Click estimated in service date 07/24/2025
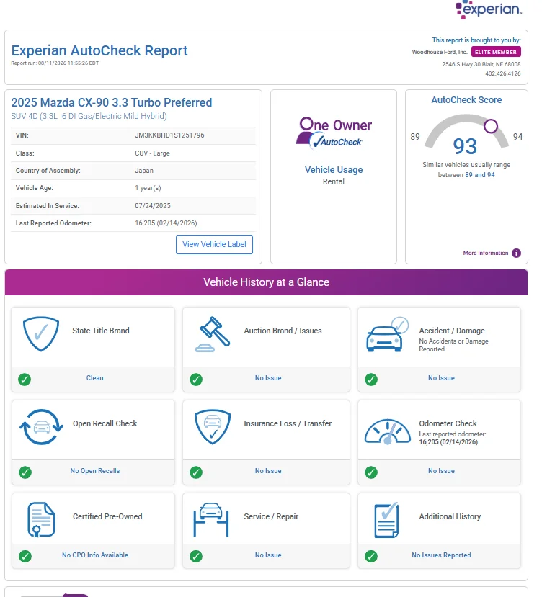 (x=153, y=205)
